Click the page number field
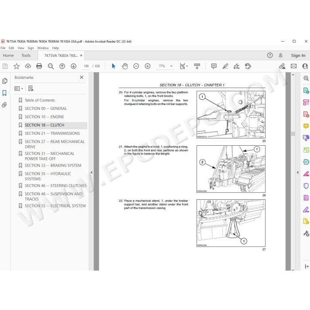This screenshot has width=310, height=310. 86,66
